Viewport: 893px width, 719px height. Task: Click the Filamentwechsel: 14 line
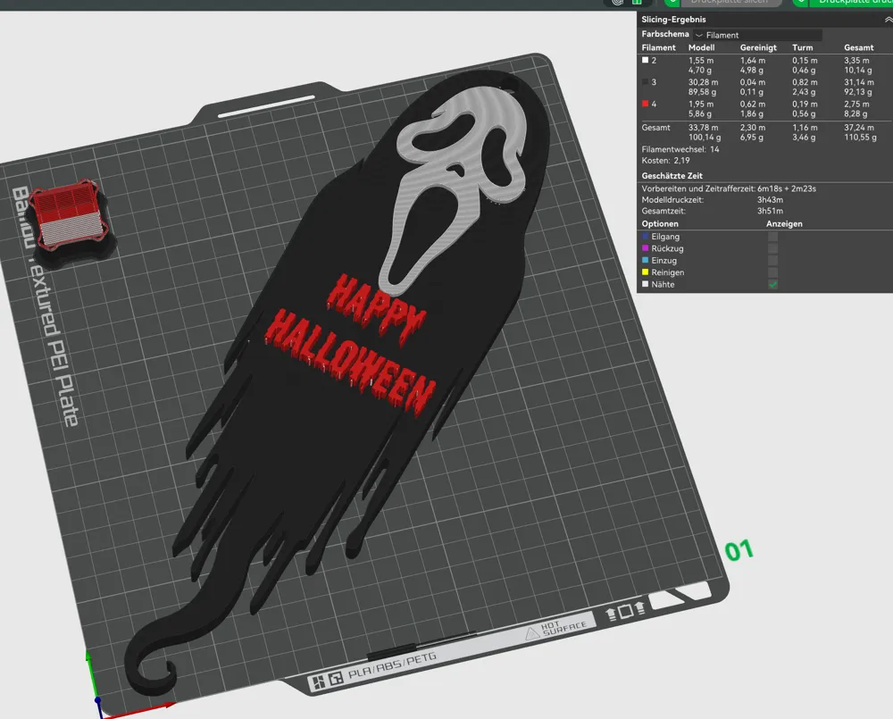click(680, 149)
